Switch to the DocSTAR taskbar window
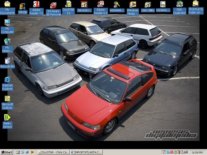Viewport: 207px width, 155px height. pyautogui.click(x=54, y=152)
